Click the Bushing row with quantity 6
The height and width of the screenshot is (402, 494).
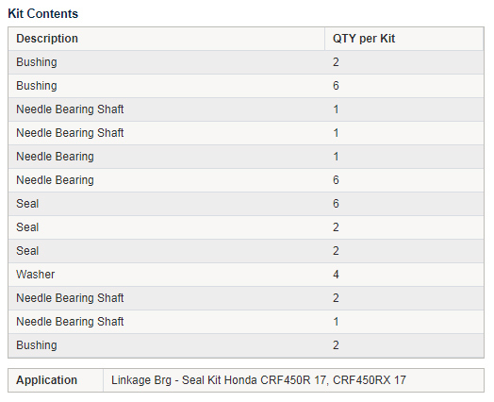point(246,86)
